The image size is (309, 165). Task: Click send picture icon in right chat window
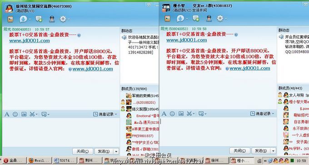[181, 114]
